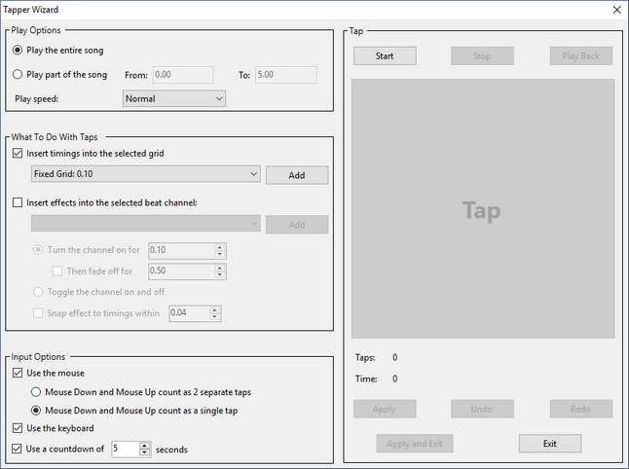
Task: Select Mouse Down and Up as 2 separate taps
Action: point(37,392)
